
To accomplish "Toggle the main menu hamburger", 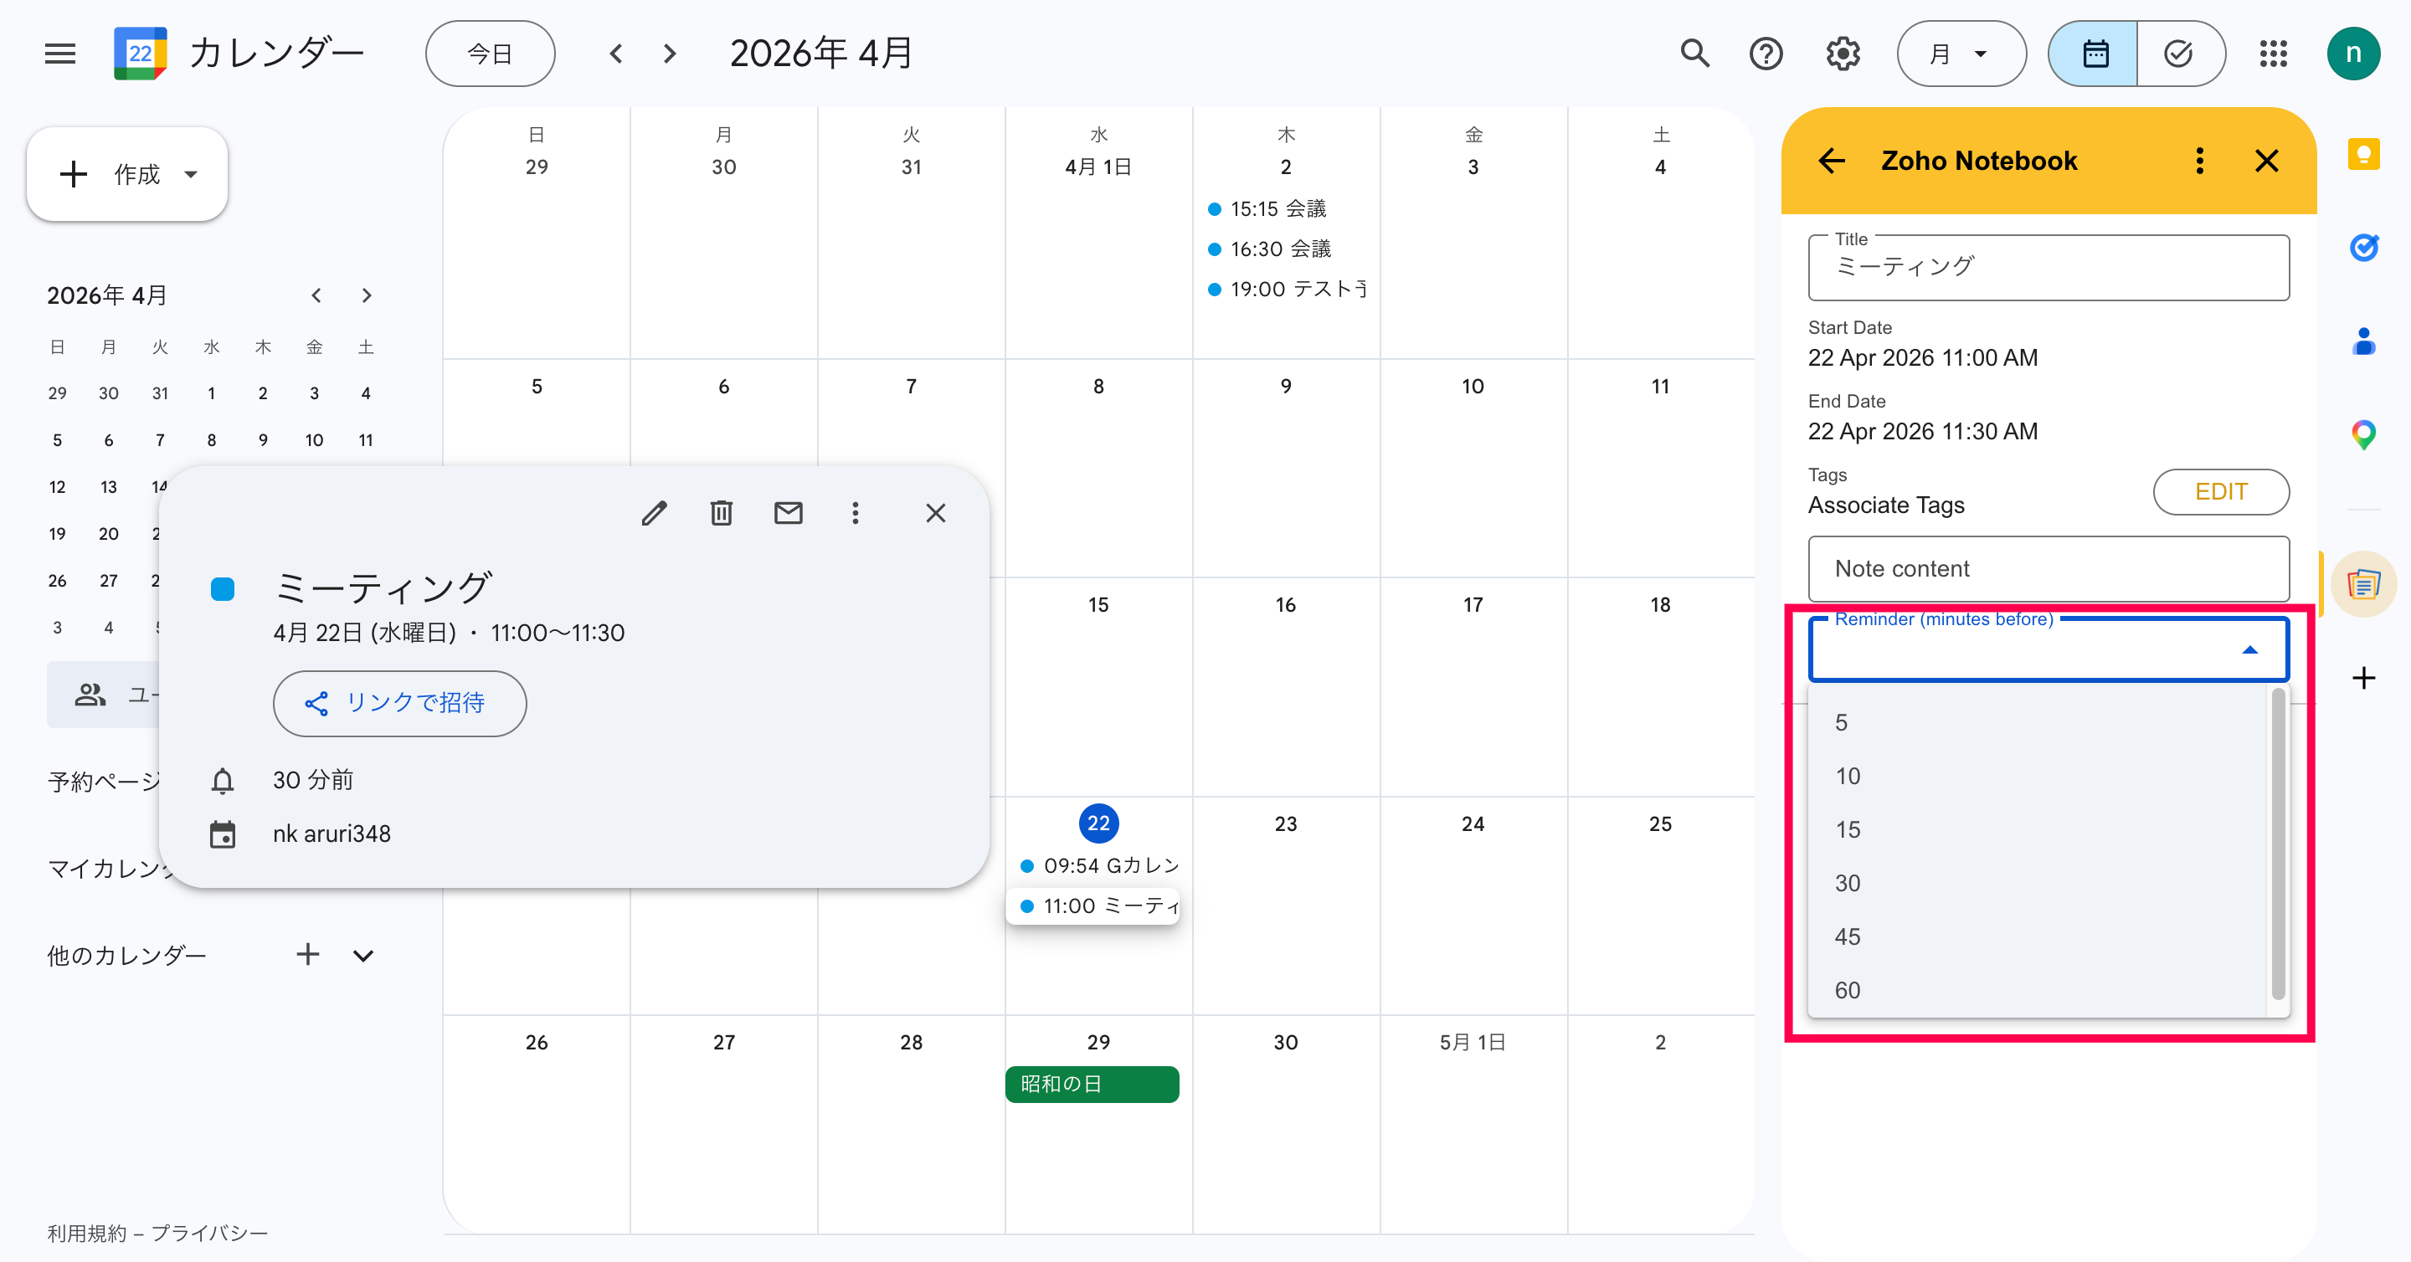I will 60,54.
